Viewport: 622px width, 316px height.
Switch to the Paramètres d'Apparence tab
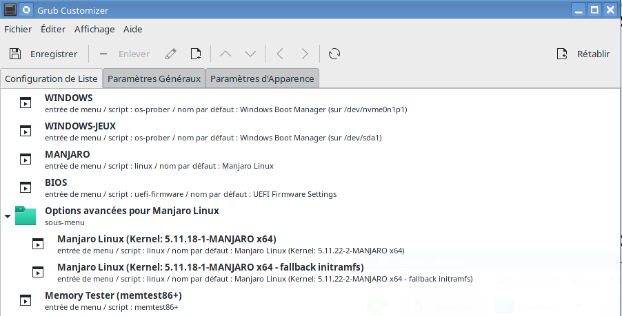coord(262,78)
